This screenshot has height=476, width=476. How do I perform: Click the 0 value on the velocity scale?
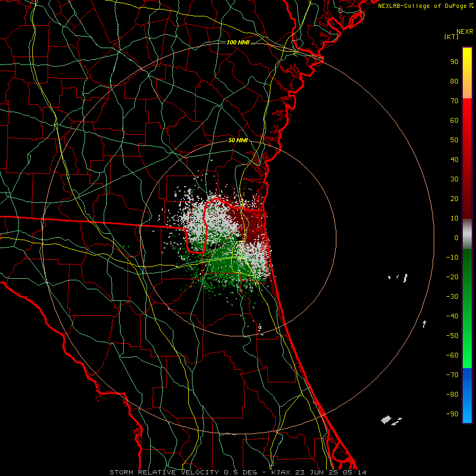click(456, 237)
